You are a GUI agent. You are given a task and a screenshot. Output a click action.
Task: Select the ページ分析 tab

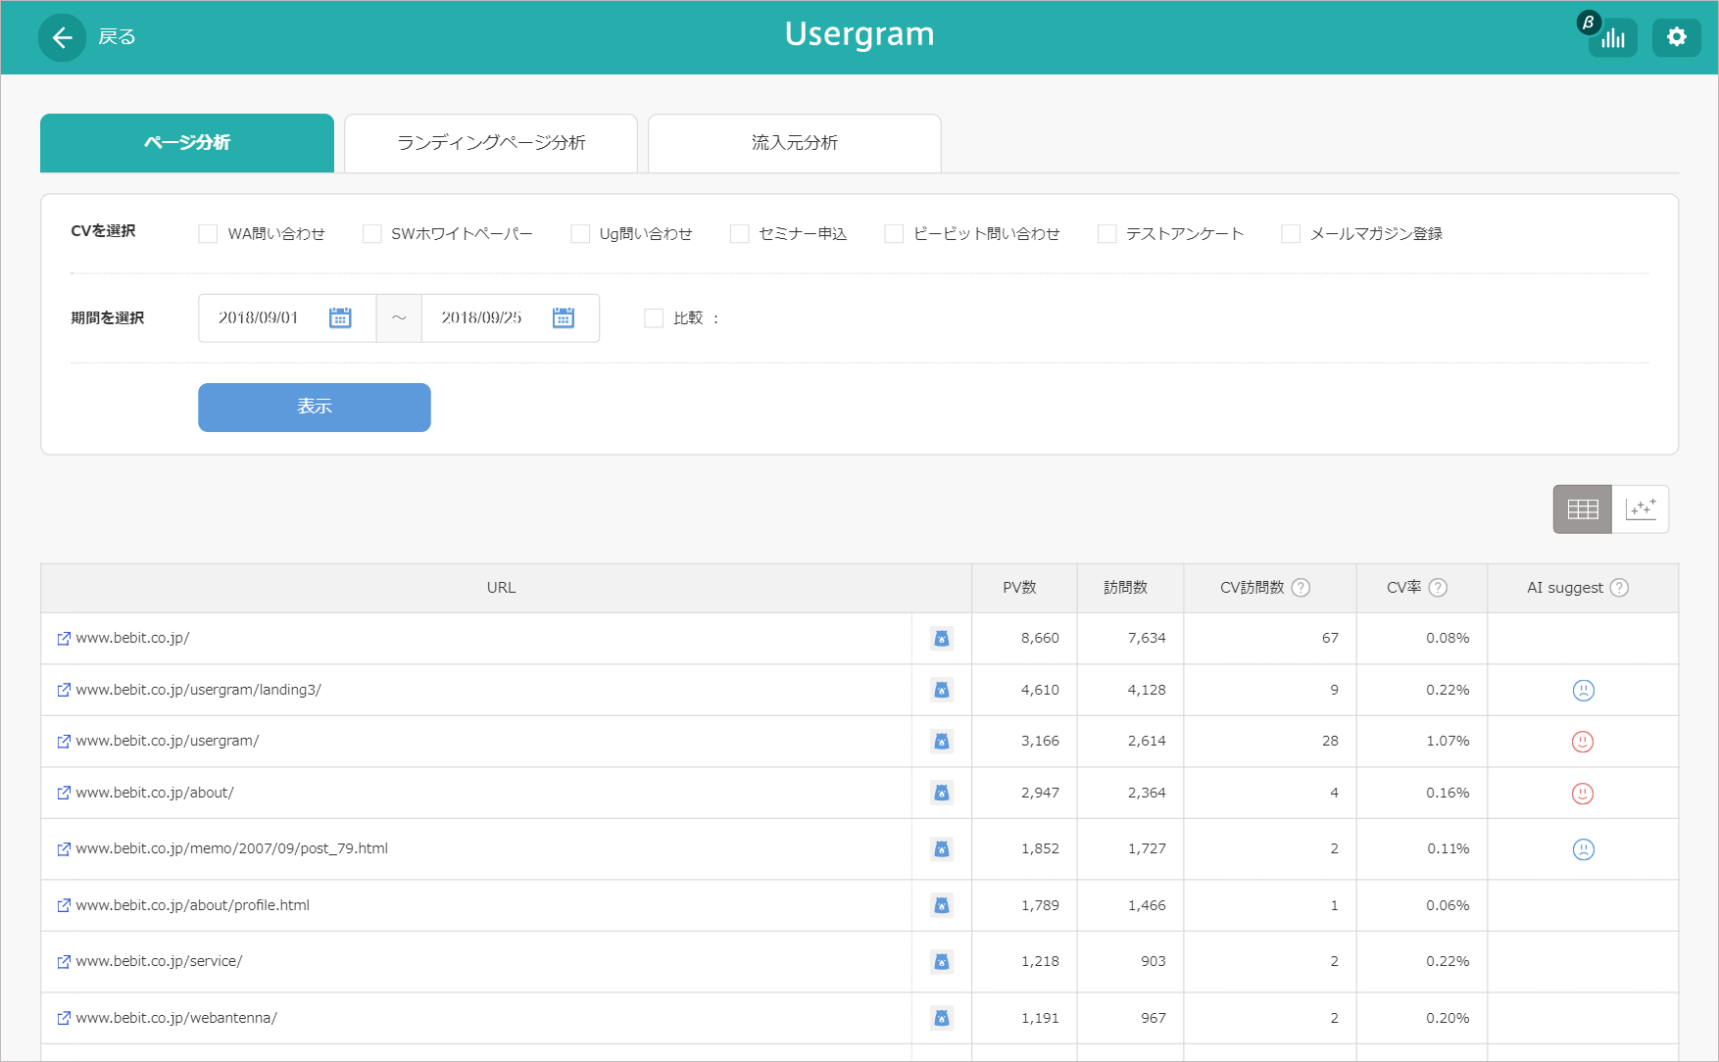[x=187, y=143]
